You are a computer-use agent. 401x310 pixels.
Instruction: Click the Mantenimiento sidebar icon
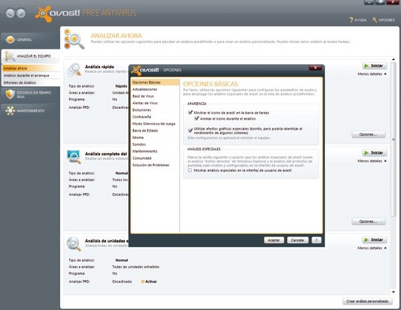[10, 111]
